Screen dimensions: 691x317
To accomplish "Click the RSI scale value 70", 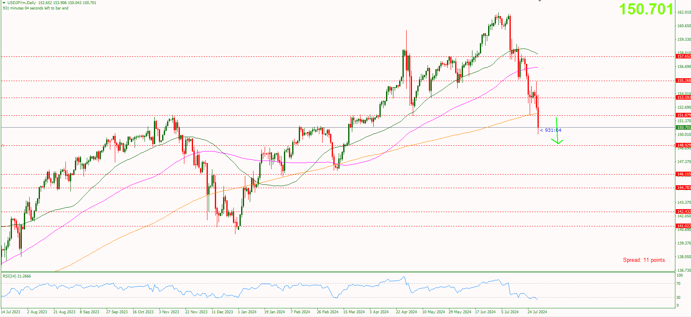I will pos(679,284).
